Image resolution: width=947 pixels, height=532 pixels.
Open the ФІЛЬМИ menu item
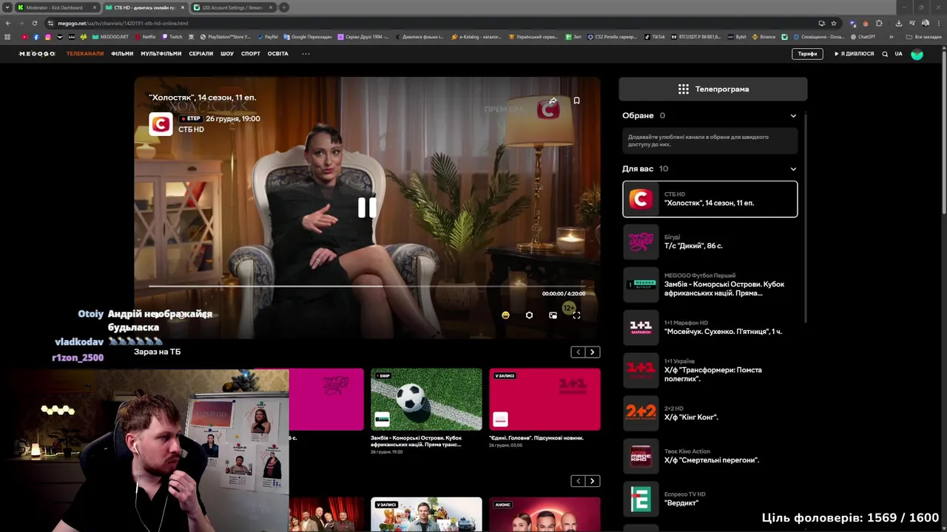[122, 54]
